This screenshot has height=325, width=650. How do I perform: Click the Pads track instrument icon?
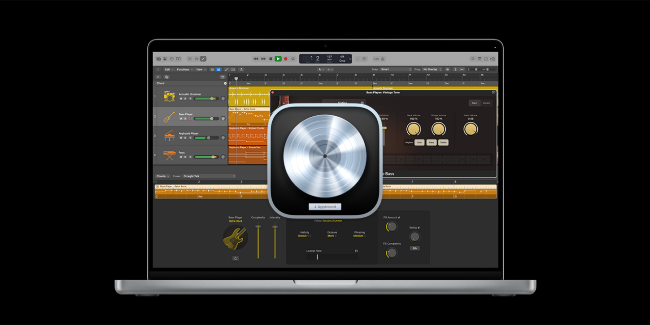[x=169, y=154]
